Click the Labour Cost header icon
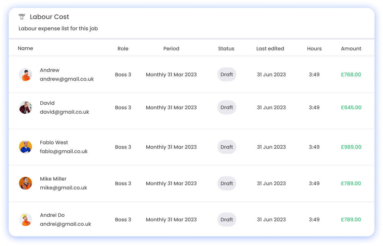 coord(22,17)
